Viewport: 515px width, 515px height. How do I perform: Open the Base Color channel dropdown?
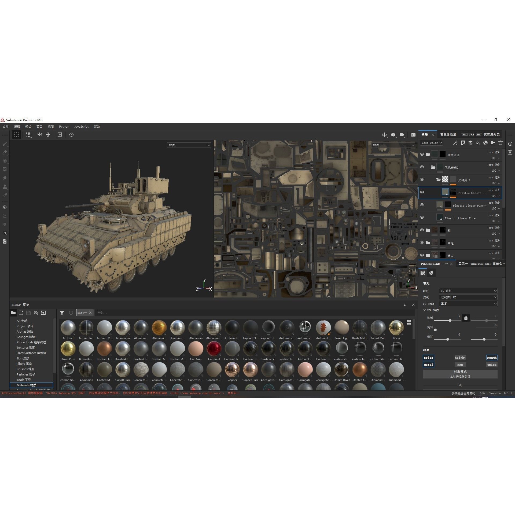[431, 143]
